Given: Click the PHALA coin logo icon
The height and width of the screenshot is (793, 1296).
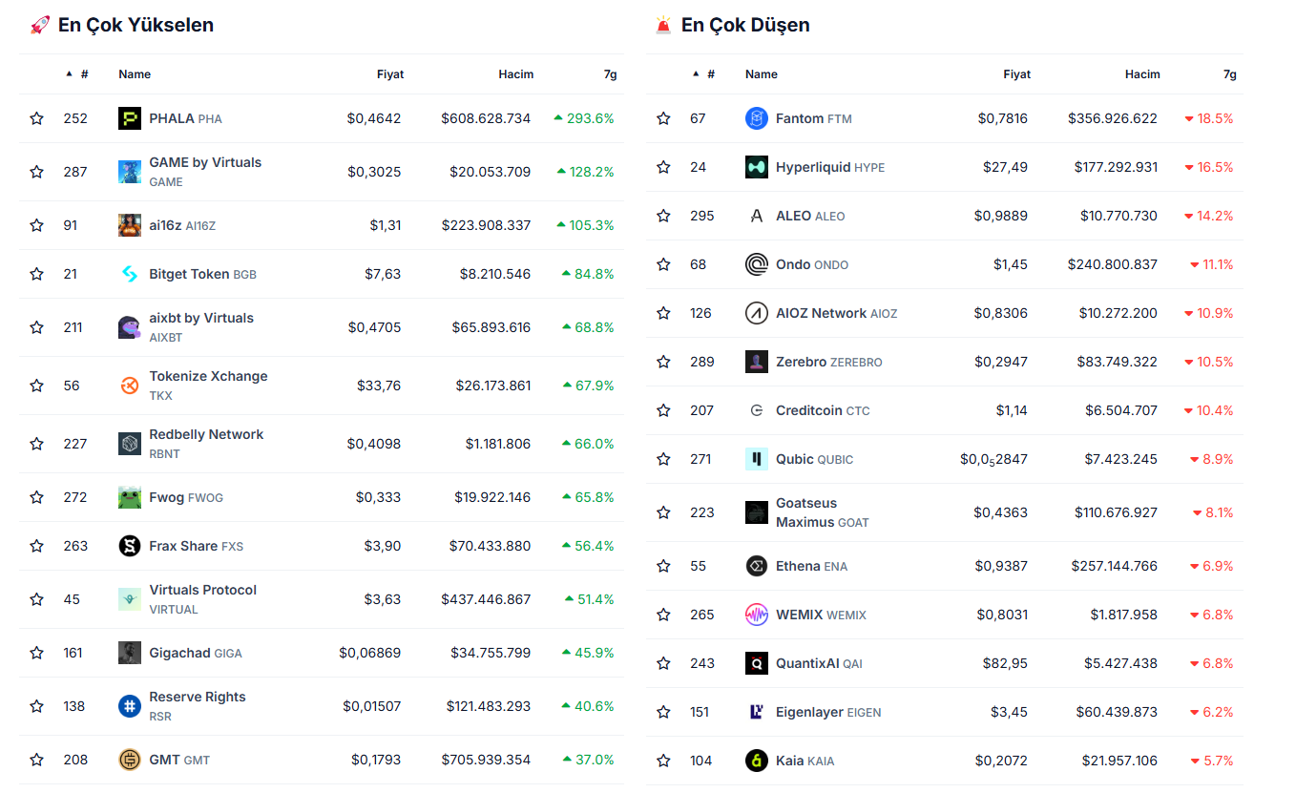Looking at the screenshot, I should [130, 118].
